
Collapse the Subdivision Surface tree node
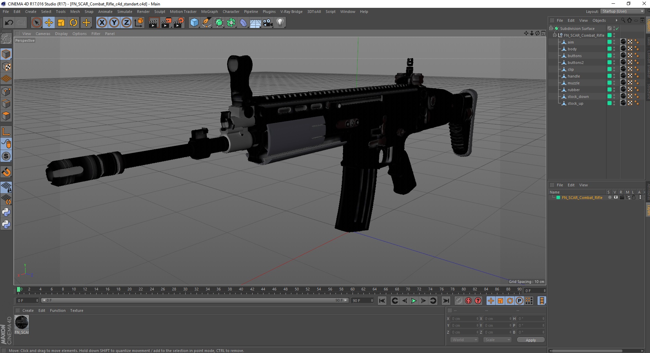point(551,28)
